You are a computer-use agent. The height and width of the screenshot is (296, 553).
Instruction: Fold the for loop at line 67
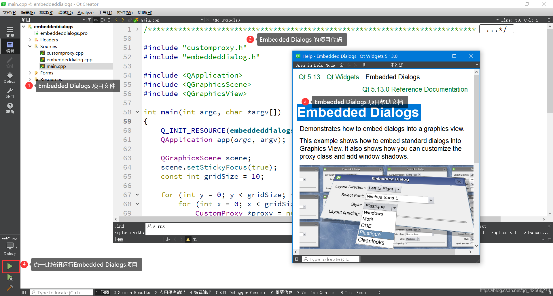tap(137, 195)
